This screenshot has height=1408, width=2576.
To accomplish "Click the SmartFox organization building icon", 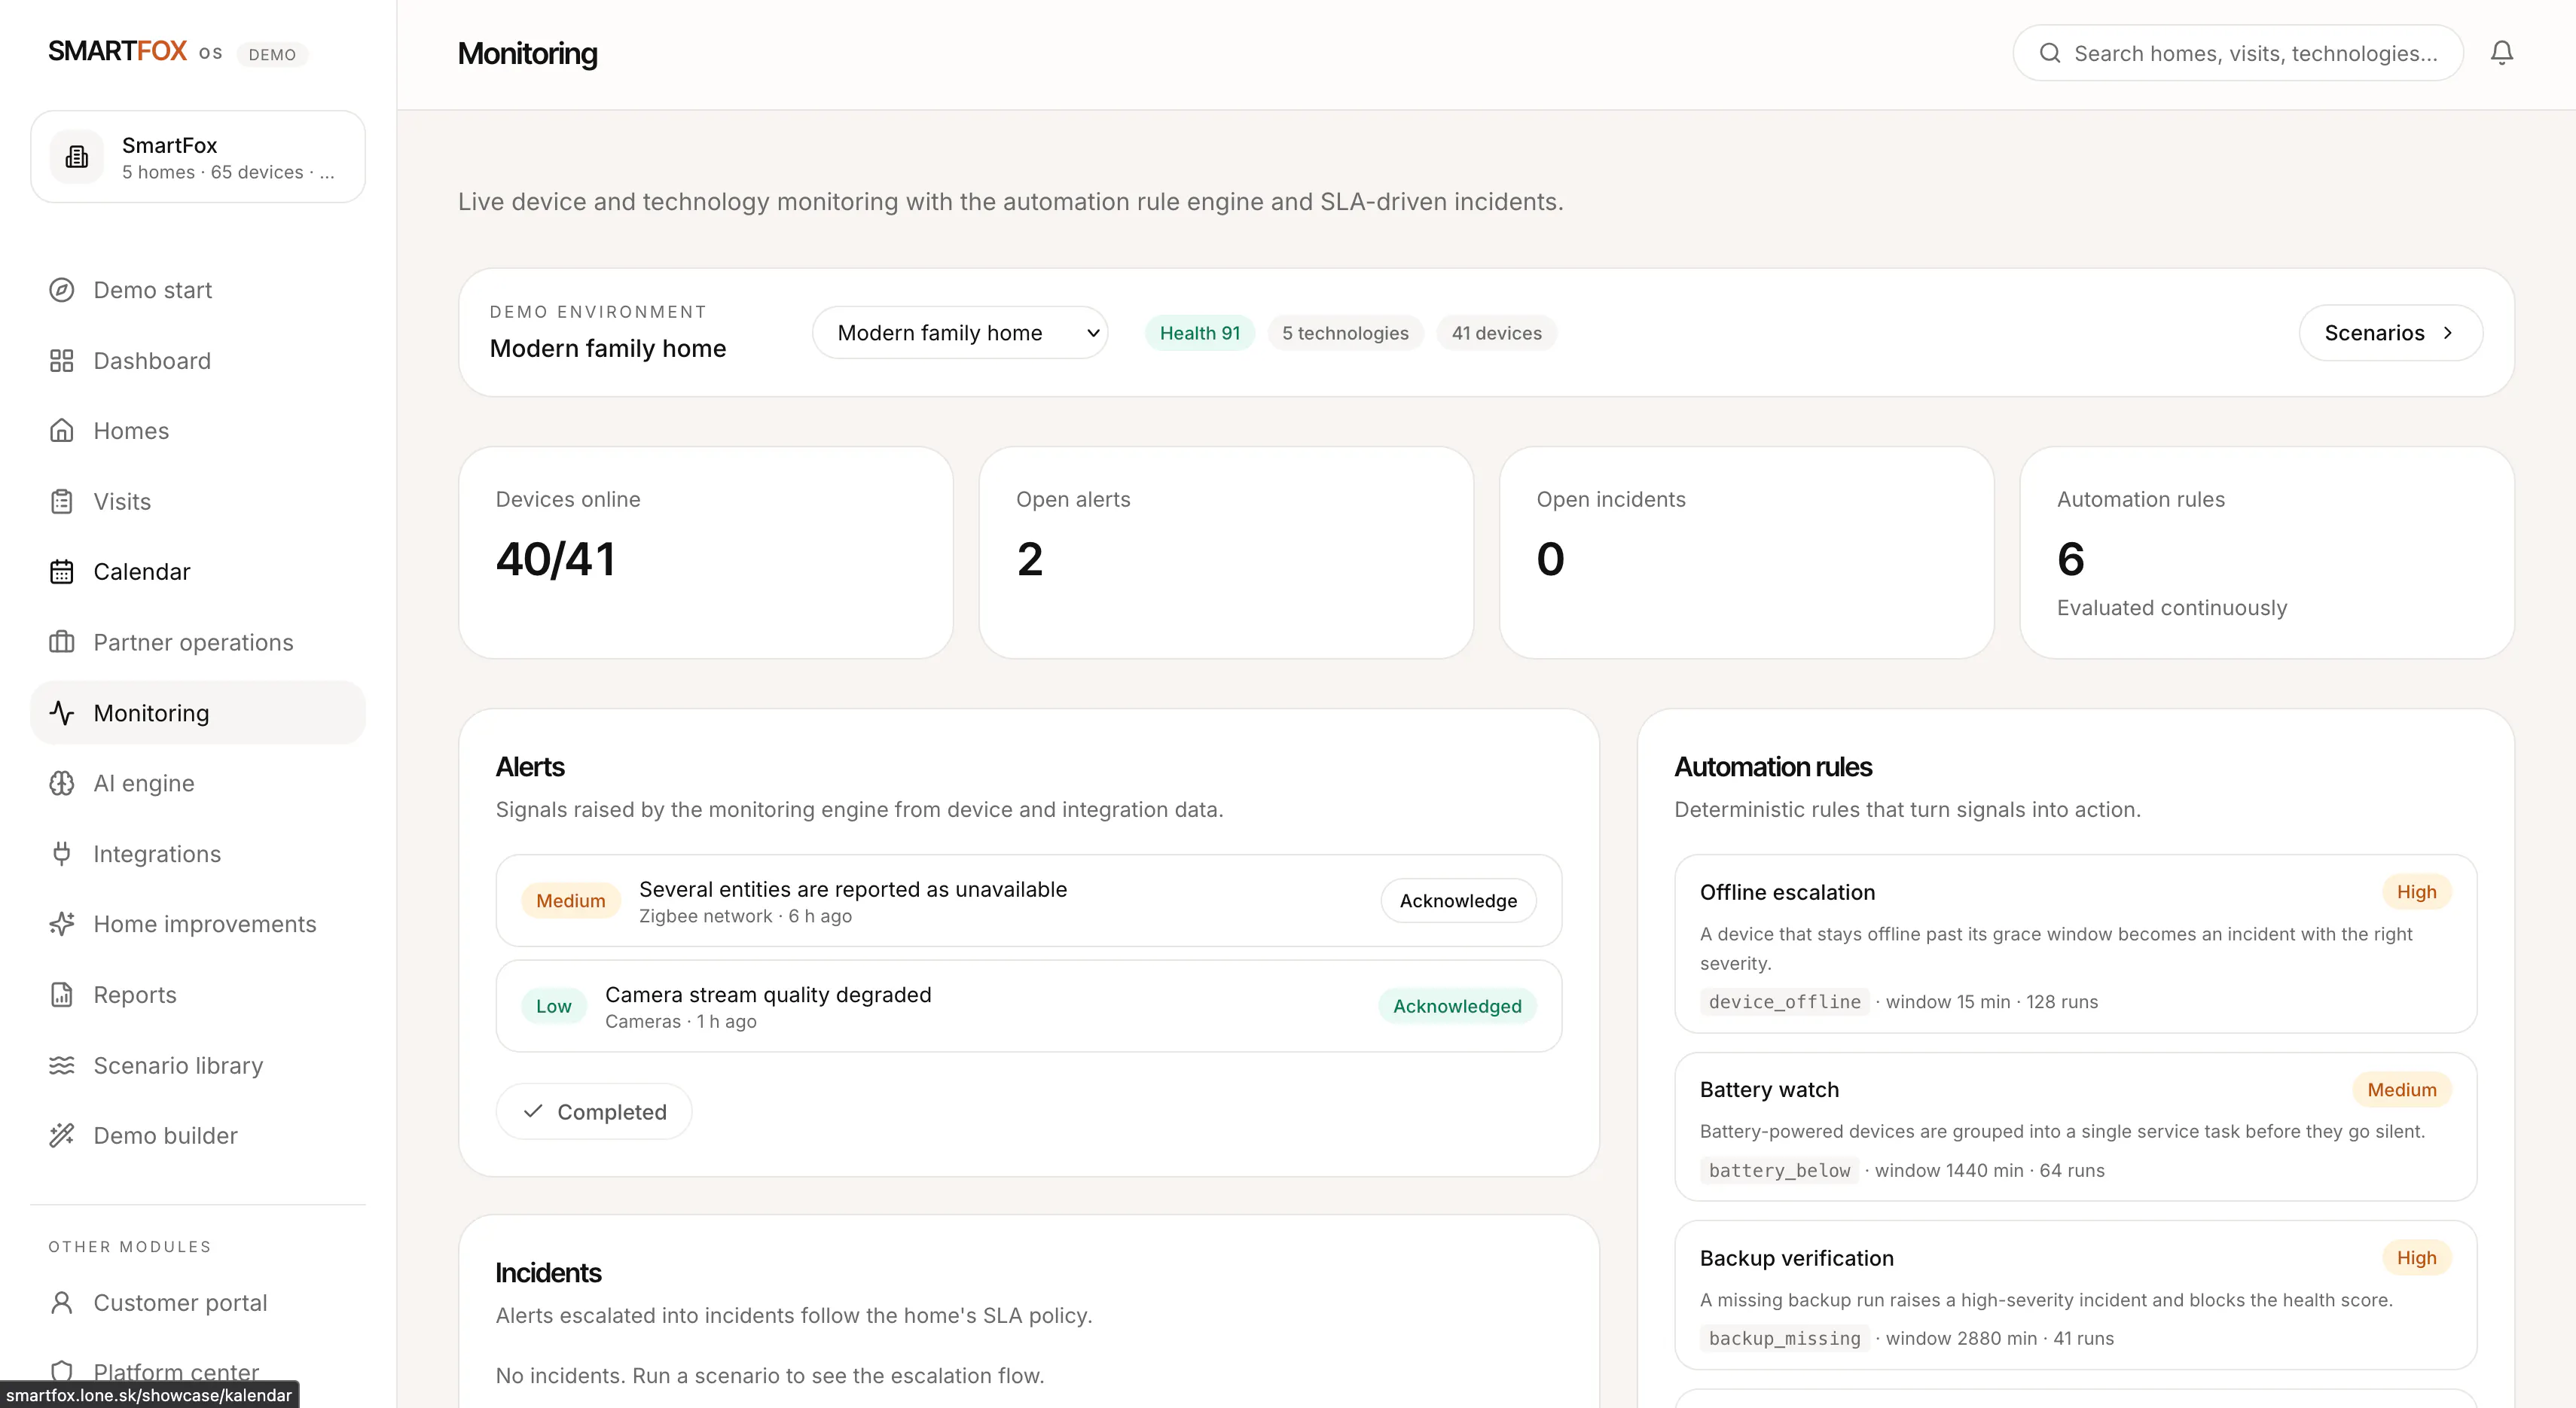I will tap(77, 157).
